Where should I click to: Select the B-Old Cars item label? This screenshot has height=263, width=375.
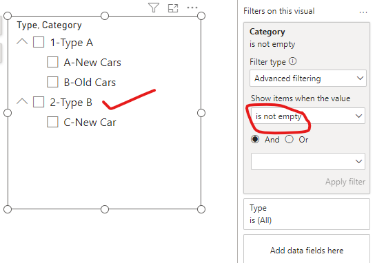click(90, 82)
